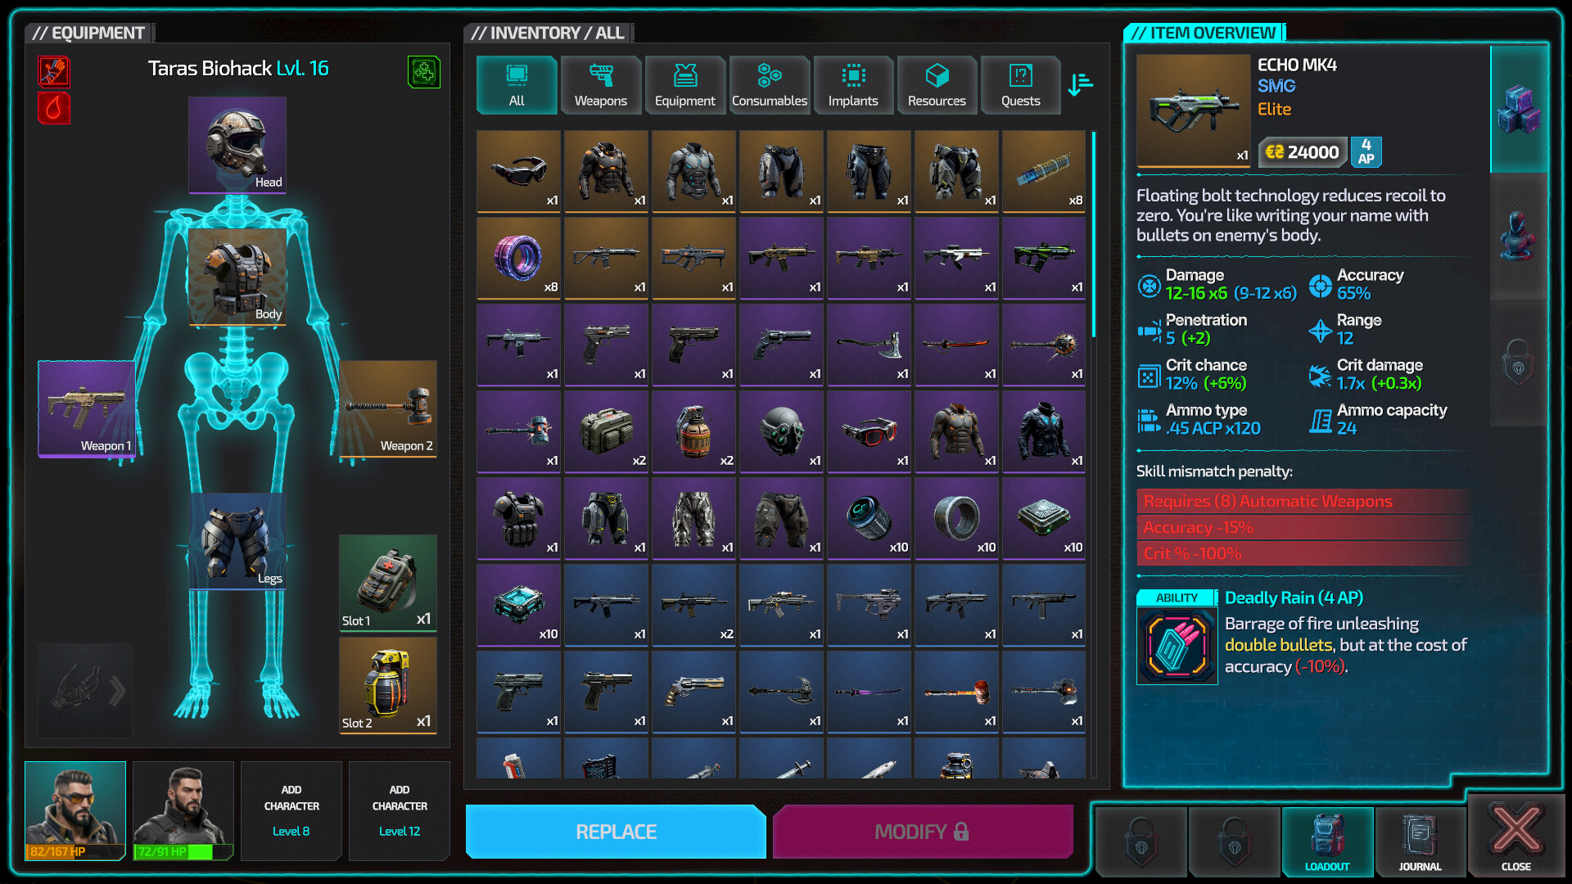Open the Equipment filter in the inventory
Screen dimensions: 1572x884
(684, 84)
